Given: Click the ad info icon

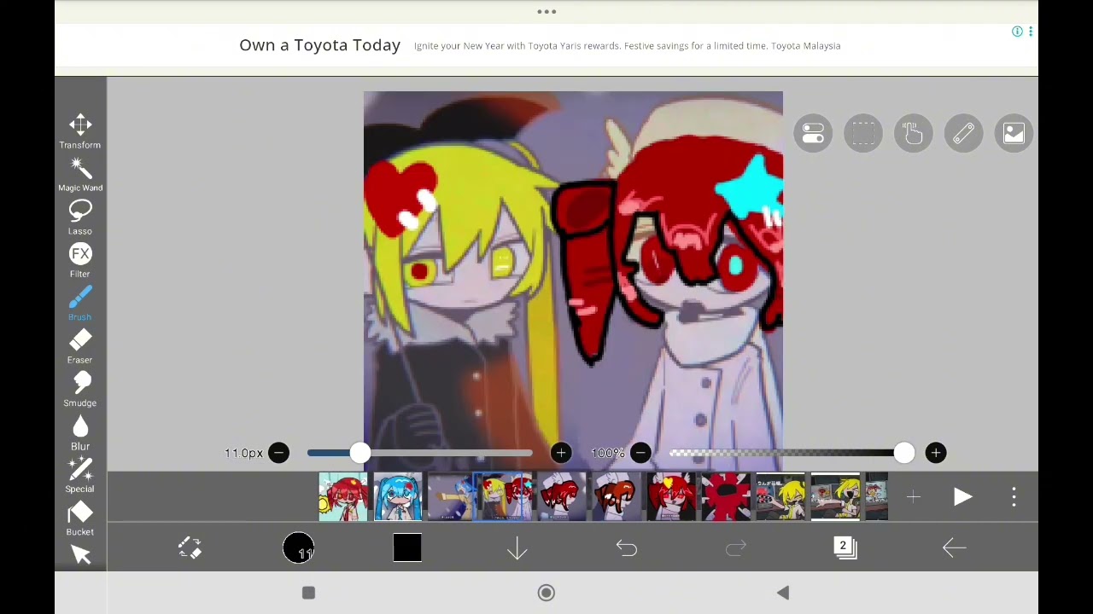Looking at the screenshot, I should tap(1017, 32).
